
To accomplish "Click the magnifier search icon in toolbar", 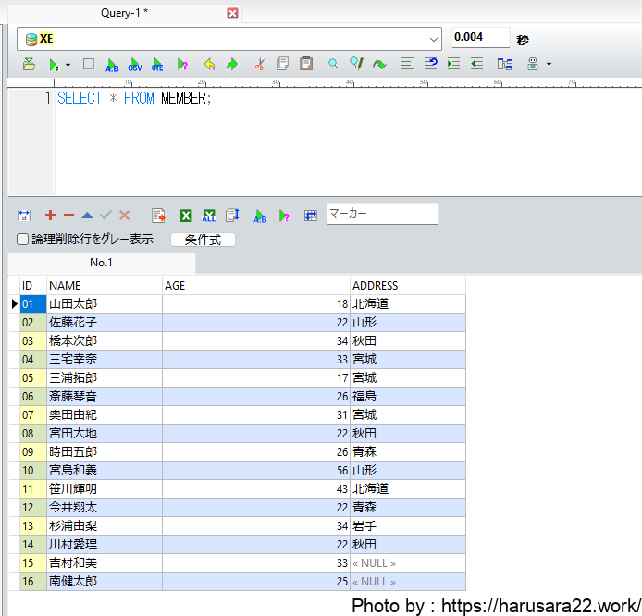I will (333, 65).
